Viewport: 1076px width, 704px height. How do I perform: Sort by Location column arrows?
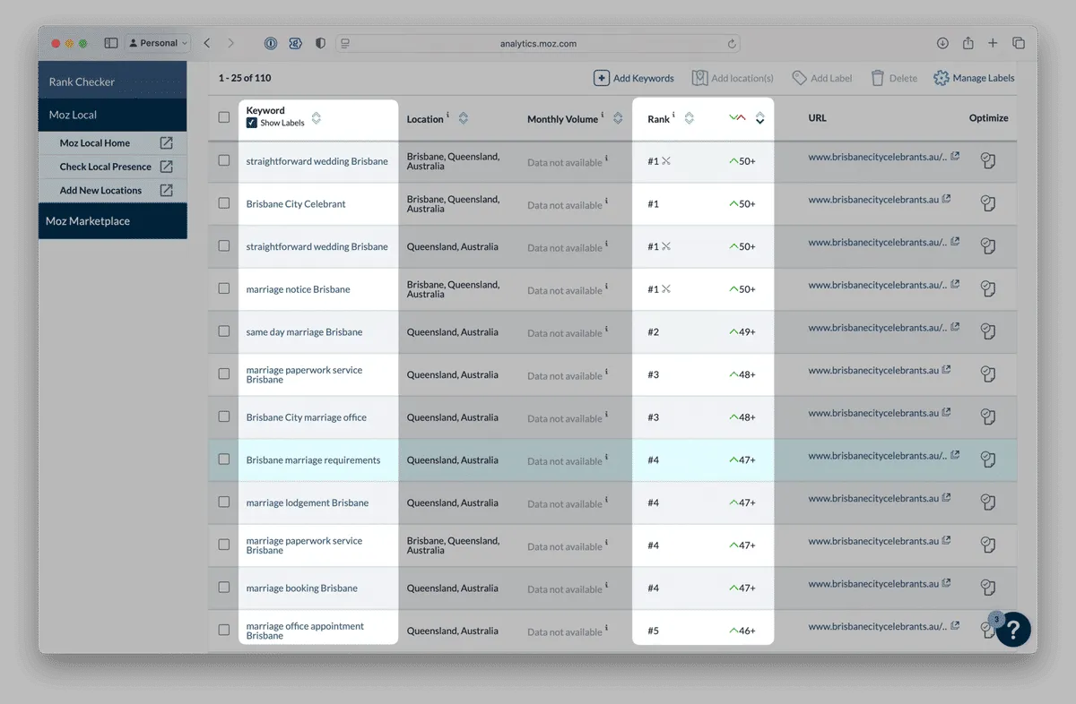click(464, 118)
